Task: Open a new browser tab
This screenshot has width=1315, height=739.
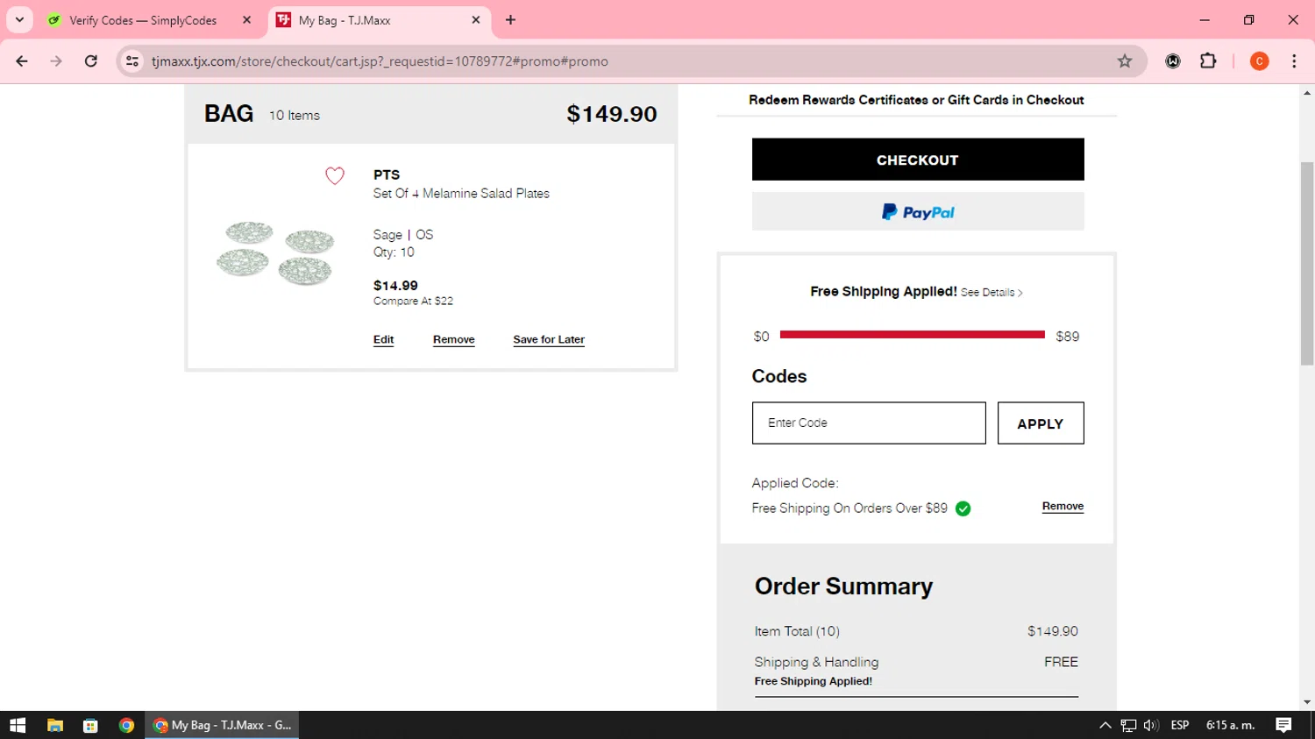Action: [x=510, y=20]
